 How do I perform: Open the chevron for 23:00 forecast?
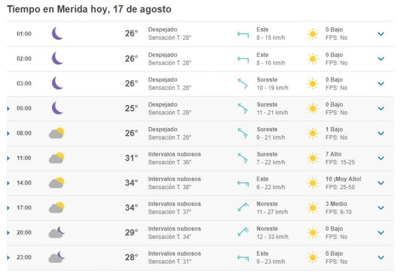click(381, 257)
